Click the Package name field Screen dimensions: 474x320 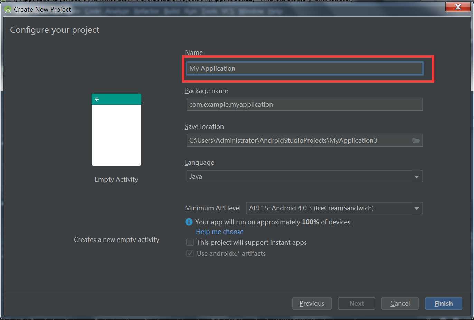tap(304, 104)
